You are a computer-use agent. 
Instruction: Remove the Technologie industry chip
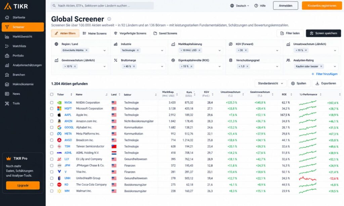138,50
